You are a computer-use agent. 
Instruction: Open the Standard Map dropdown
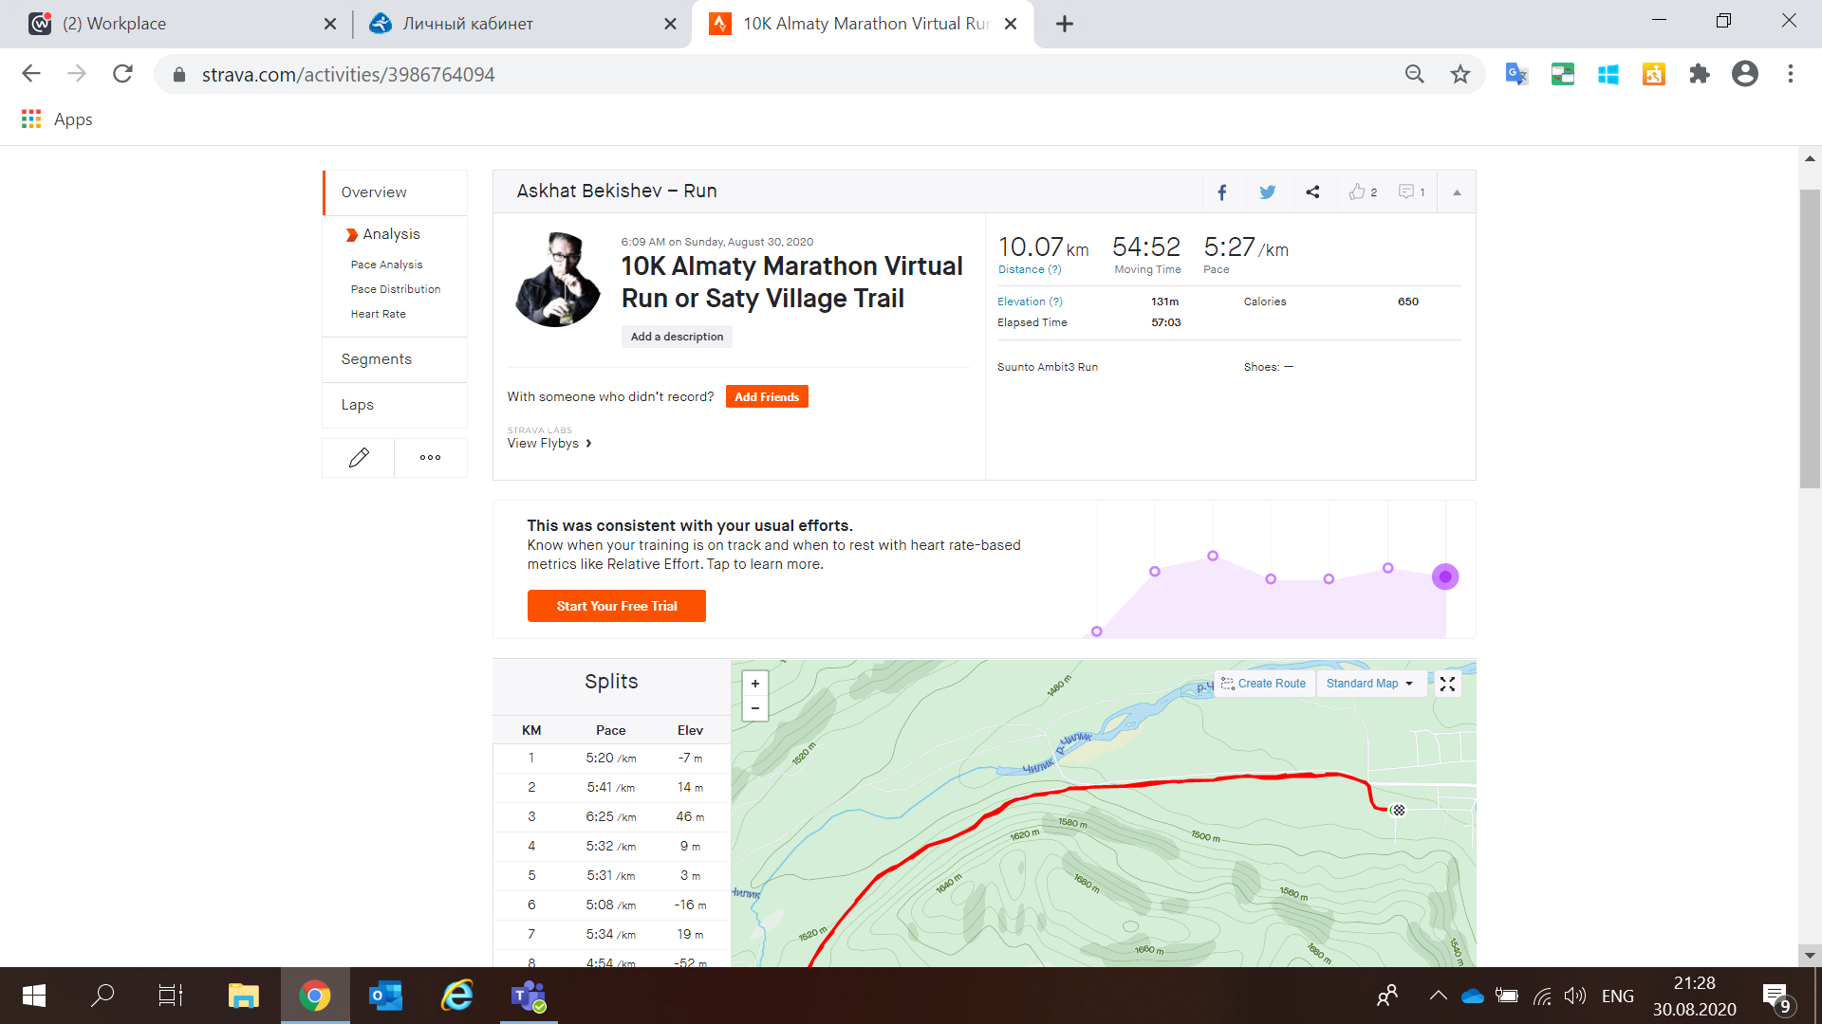tap(1370, 684)
